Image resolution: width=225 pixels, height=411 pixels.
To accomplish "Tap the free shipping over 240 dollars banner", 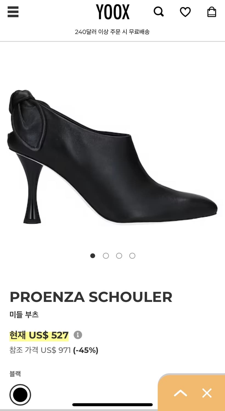I will pos(112,32).
